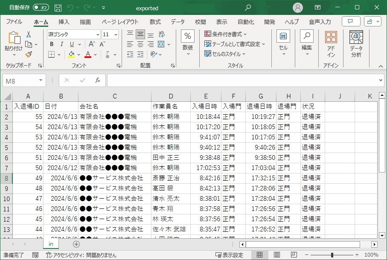387x260 pixels.
Task: Click the Paste (貼り付け) clipboard icon
Action: coord(14,38)
